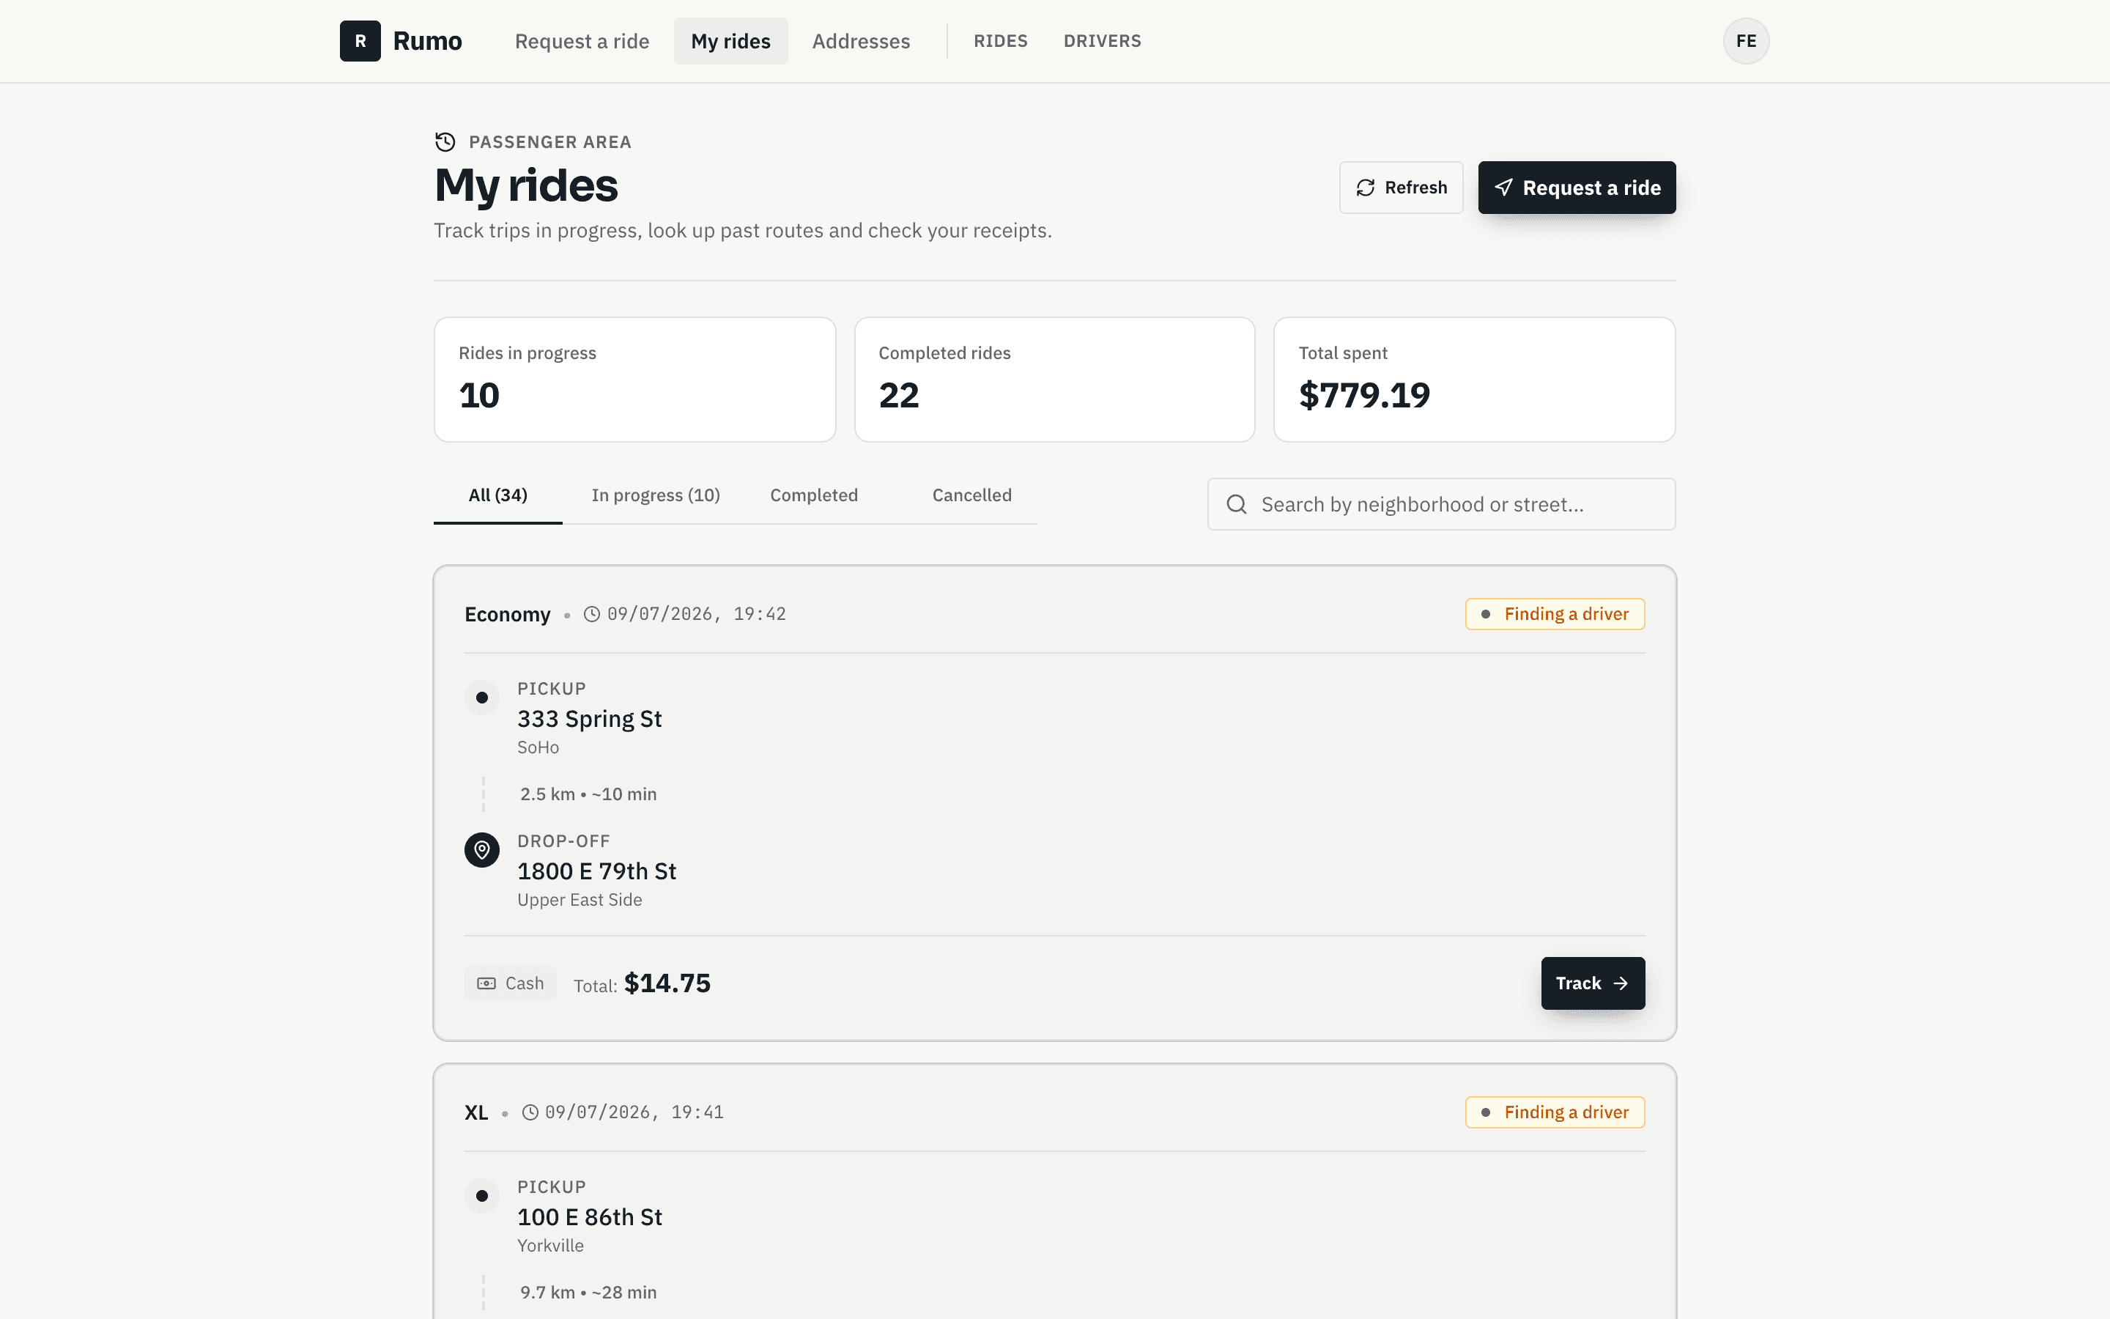Switch to the Completed tab
The height and width of the screenshot is (1319, 2110).
[x=813, y=495]
